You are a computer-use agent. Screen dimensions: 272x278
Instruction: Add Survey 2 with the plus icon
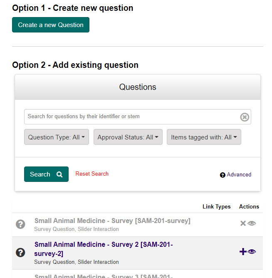click(x=243, y=251)
